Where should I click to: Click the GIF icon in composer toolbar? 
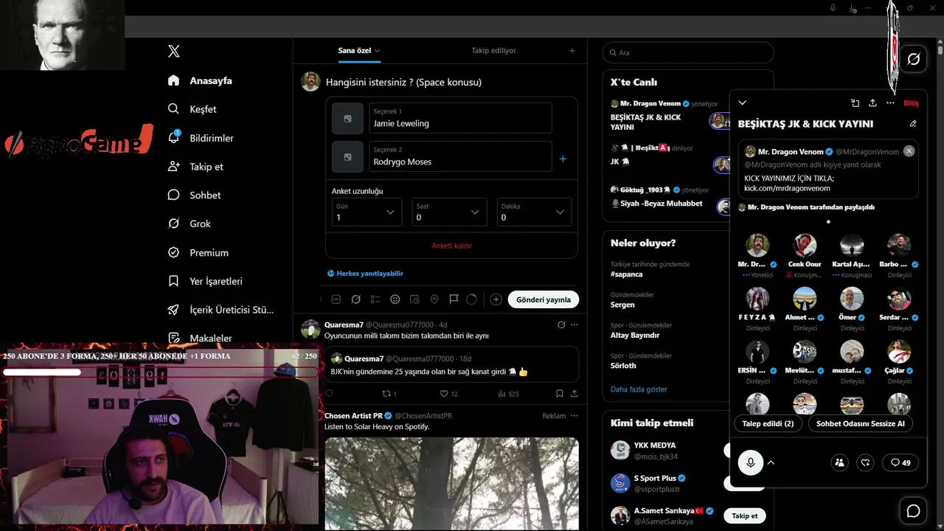click(x=336, y=299)
